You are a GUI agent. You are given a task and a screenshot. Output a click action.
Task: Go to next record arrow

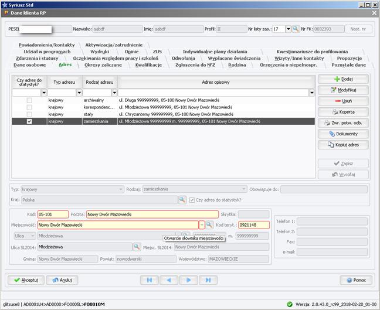pyautogui.click(x=189, y=280)
